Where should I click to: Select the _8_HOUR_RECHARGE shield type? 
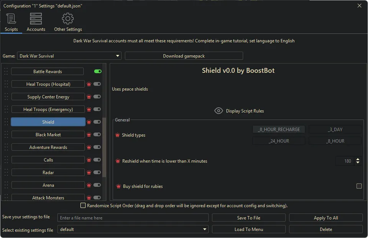coord(279,129)
